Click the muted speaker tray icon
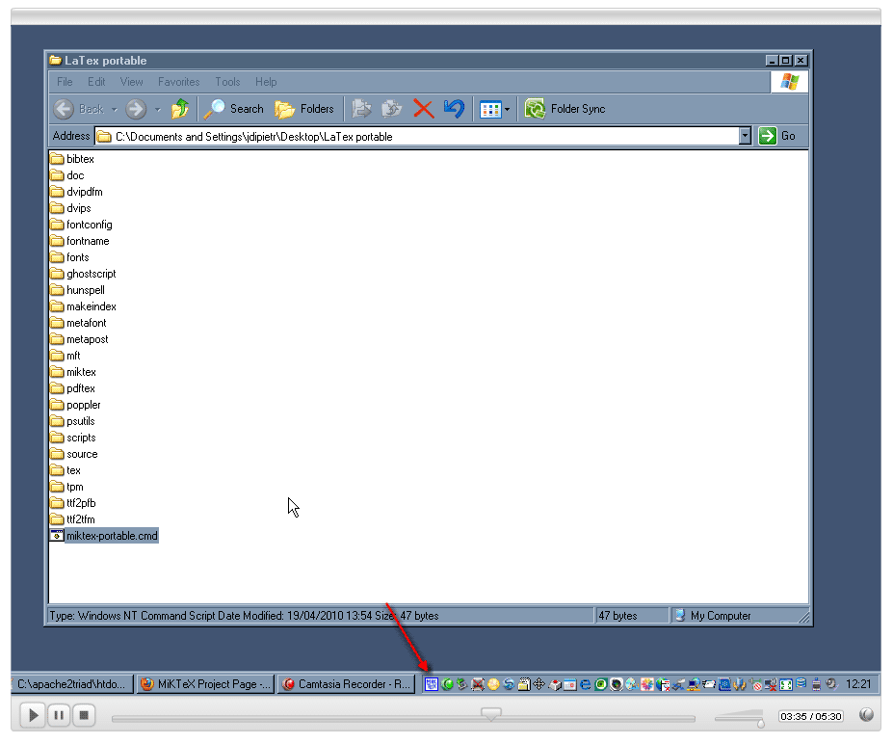The width and height of the screenshot is (893, 744). point(832,683)
